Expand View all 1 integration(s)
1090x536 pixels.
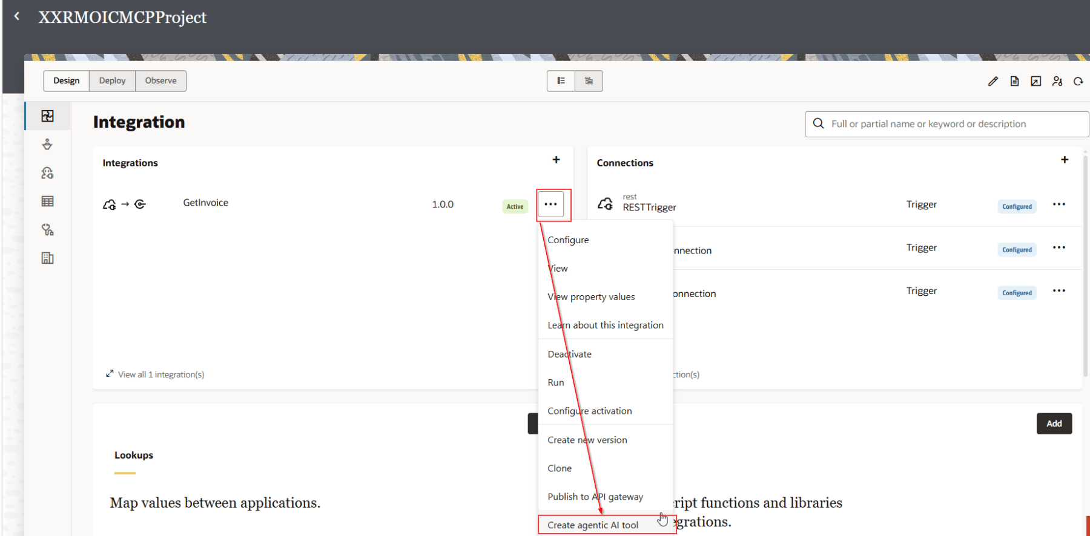pyautogui.click(x=156, y=374)
